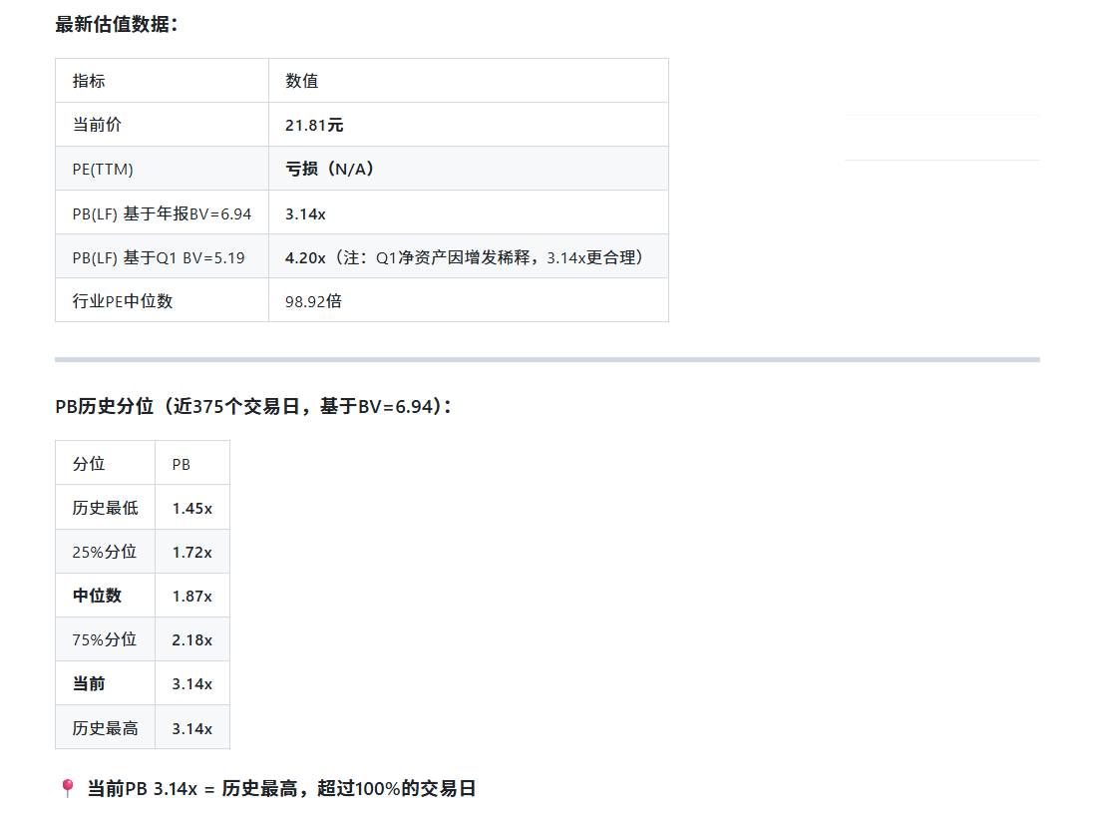This screenshot has width=1095, height=822.
Task: Select the value '亏损 (N/A)'
Action: click(330, 169)
